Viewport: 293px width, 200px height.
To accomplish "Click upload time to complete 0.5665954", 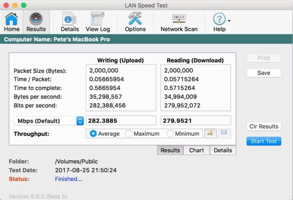I will pyautogui.click(x=105, y=88).
